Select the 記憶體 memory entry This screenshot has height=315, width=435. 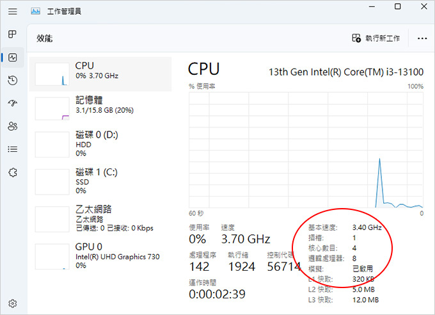point(100,108)
